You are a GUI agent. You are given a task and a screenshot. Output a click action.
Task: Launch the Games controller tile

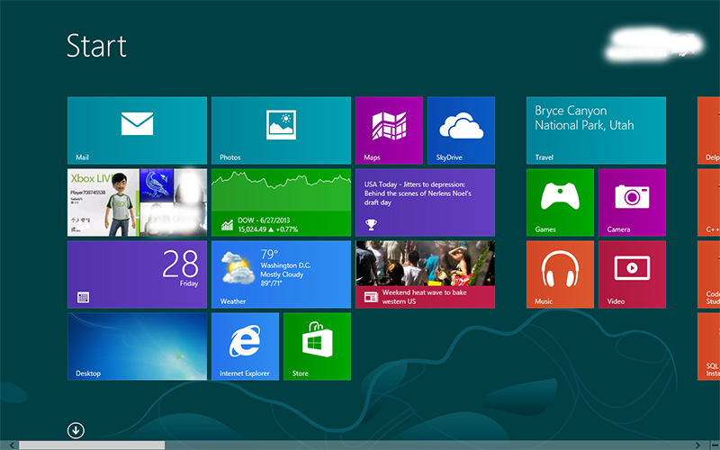[x=560, y=202]
